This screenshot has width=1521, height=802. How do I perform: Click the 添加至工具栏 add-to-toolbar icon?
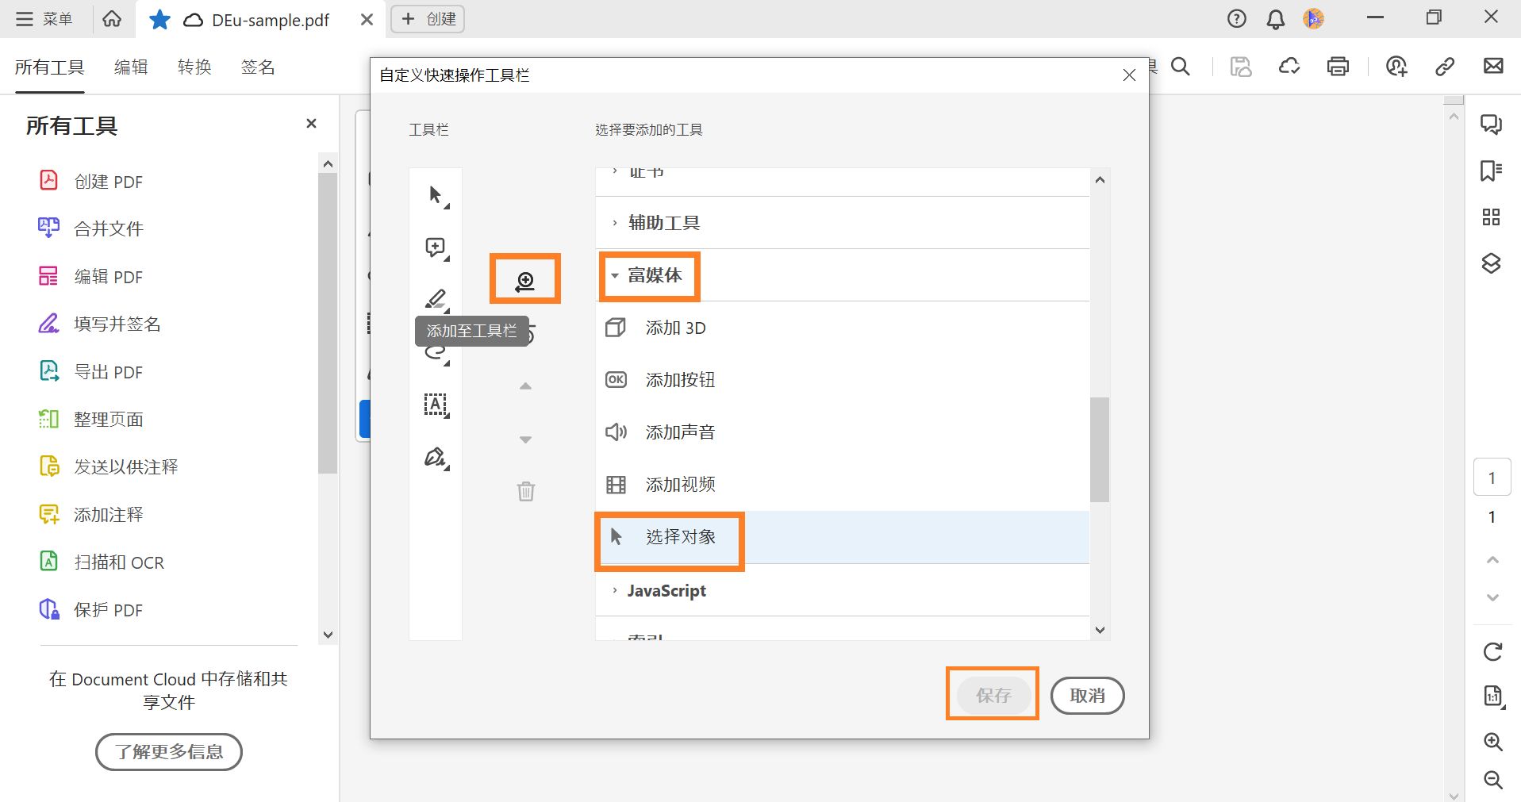coord(524,279)
